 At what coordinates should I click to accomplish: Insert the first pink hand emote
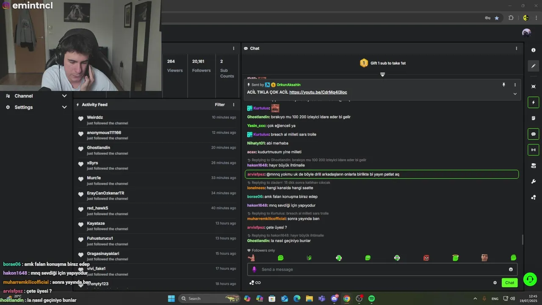[x=252, y=258]
